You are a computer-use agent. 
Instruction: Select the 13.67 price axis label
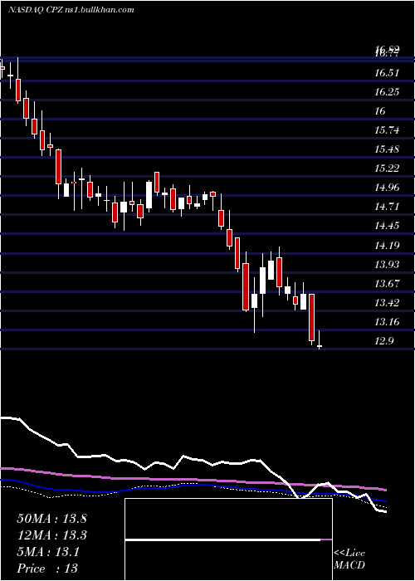pyautogui.click(x=387, y=284)
